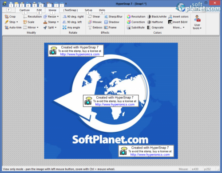Switch to the Capture ribbon tab

point(24,10)
